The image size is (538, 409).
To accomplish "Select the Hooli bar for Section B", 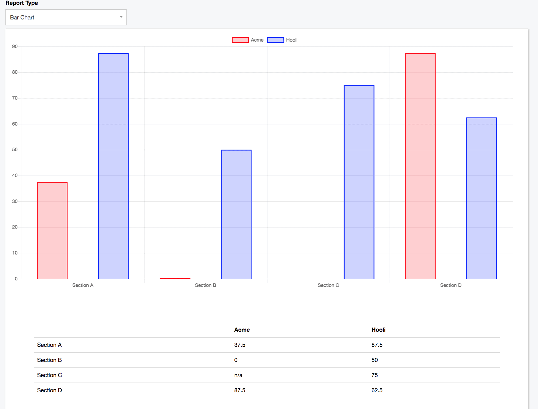I will pos(236,214).
